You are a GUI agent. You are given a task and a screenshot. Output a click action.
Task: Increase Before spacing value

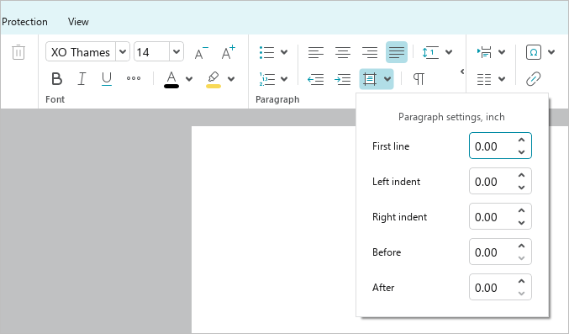pos(521,246)
